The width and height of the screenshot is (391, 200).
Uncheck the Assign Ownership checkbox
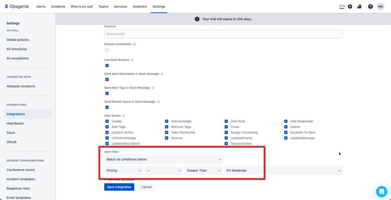tap(226, 132)
